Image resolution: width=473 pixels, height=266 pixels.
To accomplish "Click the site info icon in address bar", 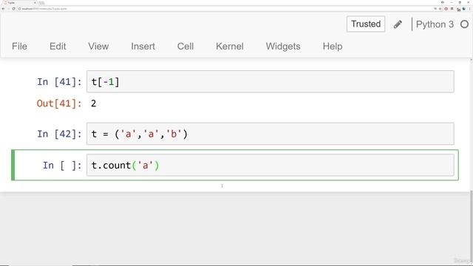I will click(x=20, y=9).
